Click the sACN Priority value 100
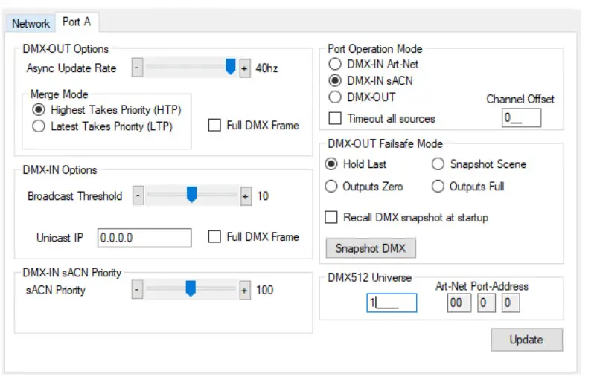 click(x=264, y=291)
